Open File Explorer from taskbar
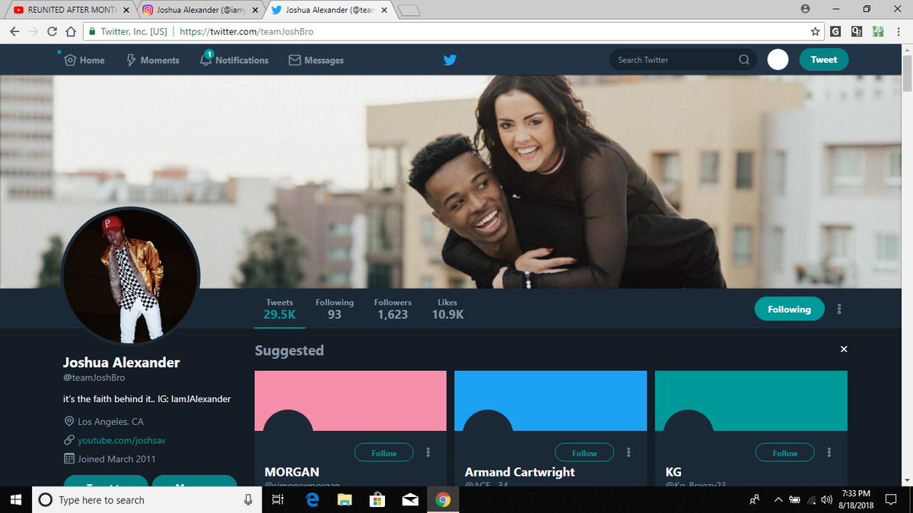 coord(345,500)
